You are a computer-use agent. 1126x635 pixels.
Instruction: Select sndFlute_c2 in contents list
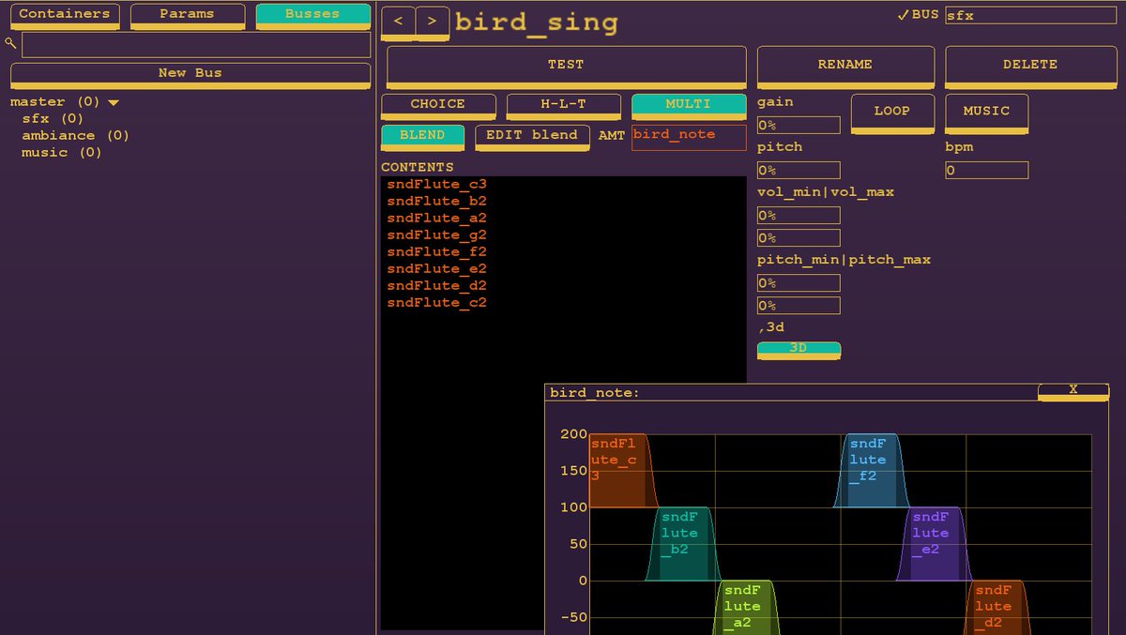coord(437,303)
